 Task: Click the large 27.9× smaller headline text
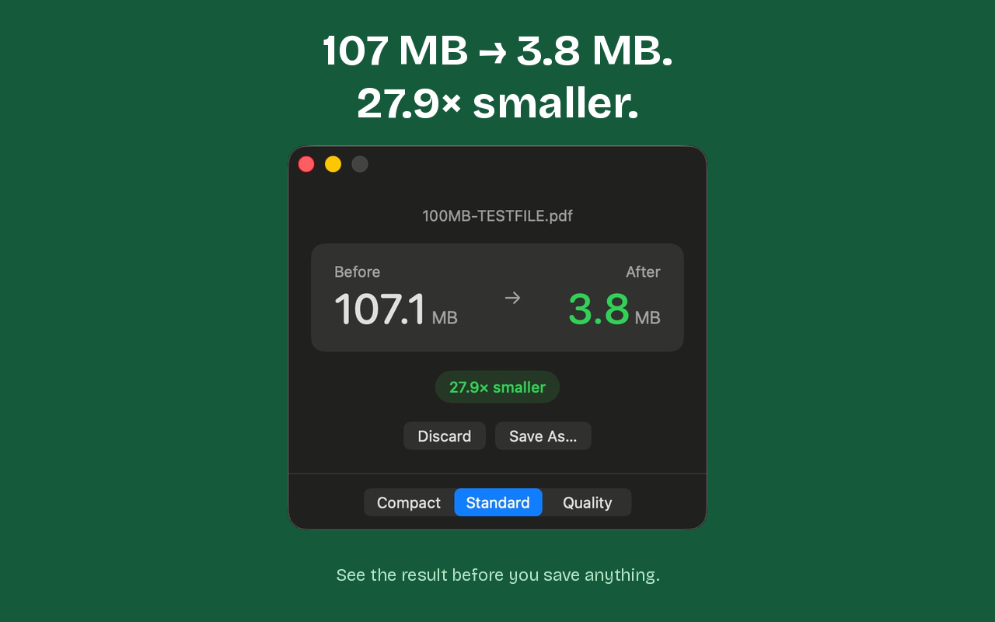pos(497,103)
